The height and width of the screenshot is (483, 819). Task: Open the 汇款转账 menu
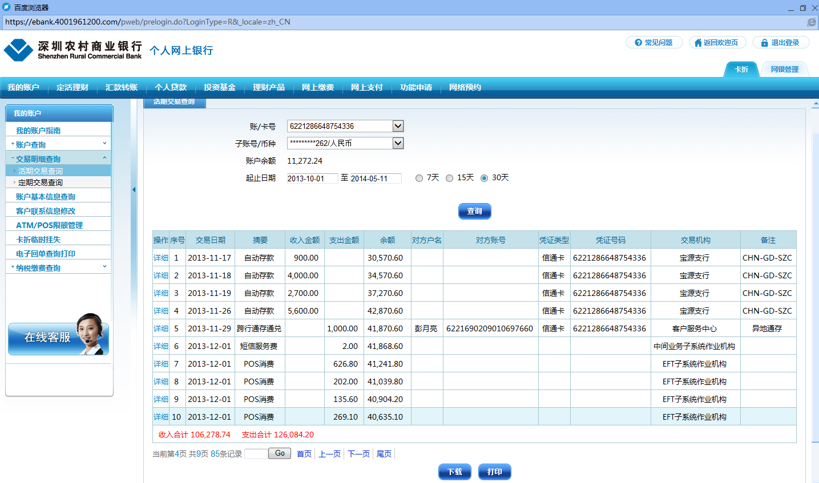tap(122, 87)
